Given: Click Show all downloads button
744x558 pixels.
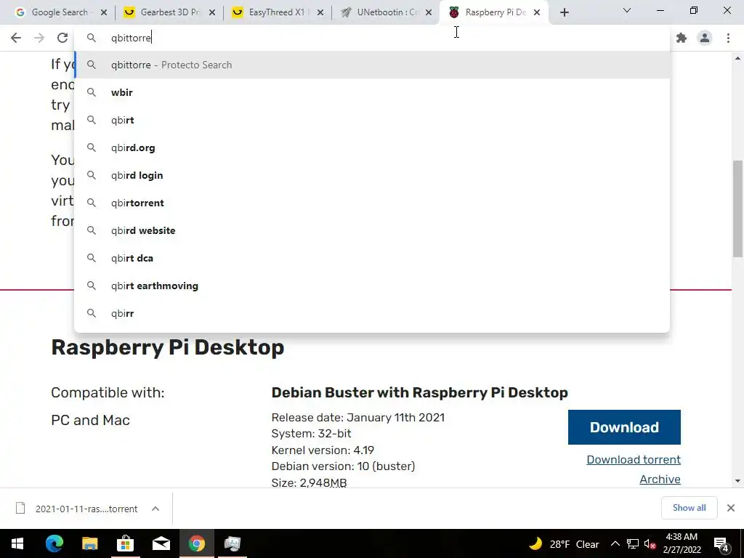Looking at the screenshot, I should coord(689,508).
